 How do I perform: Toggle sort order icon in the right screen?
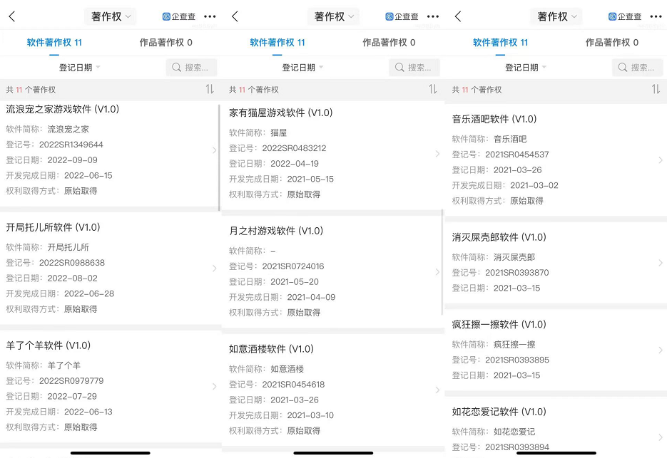click(656, 89)
